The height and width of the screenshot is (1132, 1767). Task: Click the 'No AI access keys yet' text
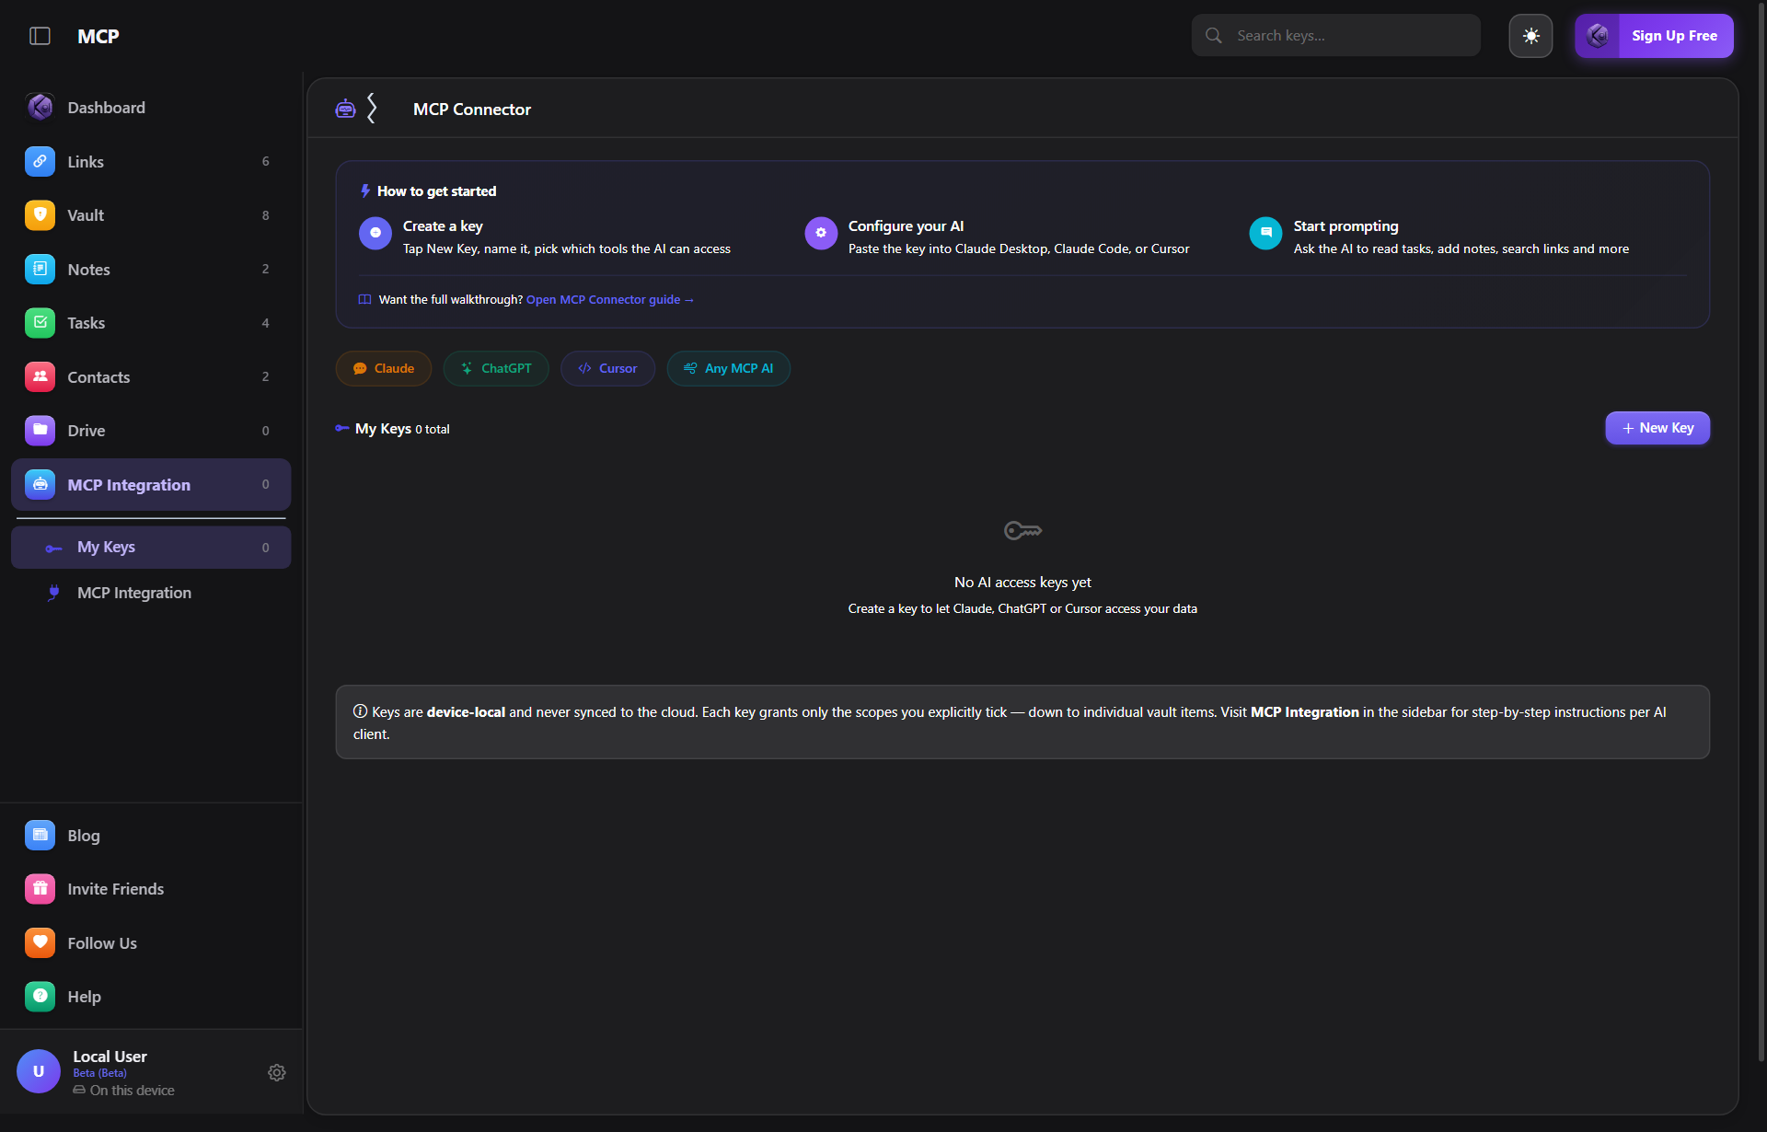coord(1022,583)
